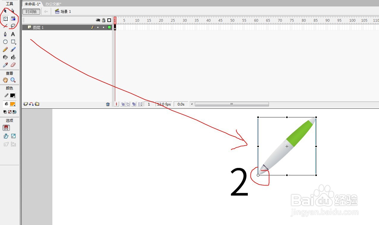
Task: Click the elapsed time 0.0s field
Action: (181, 104)
